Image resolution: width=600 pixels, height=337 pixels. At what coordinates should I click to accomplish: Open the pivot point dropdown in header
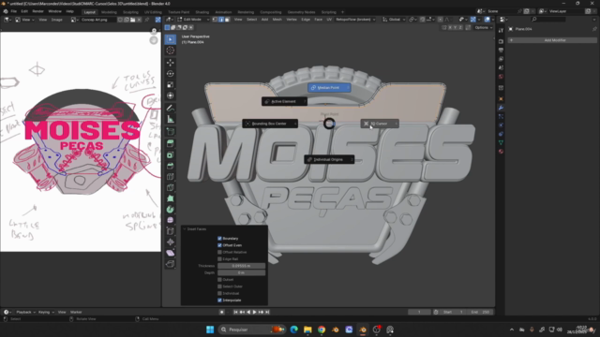(412, 19)
